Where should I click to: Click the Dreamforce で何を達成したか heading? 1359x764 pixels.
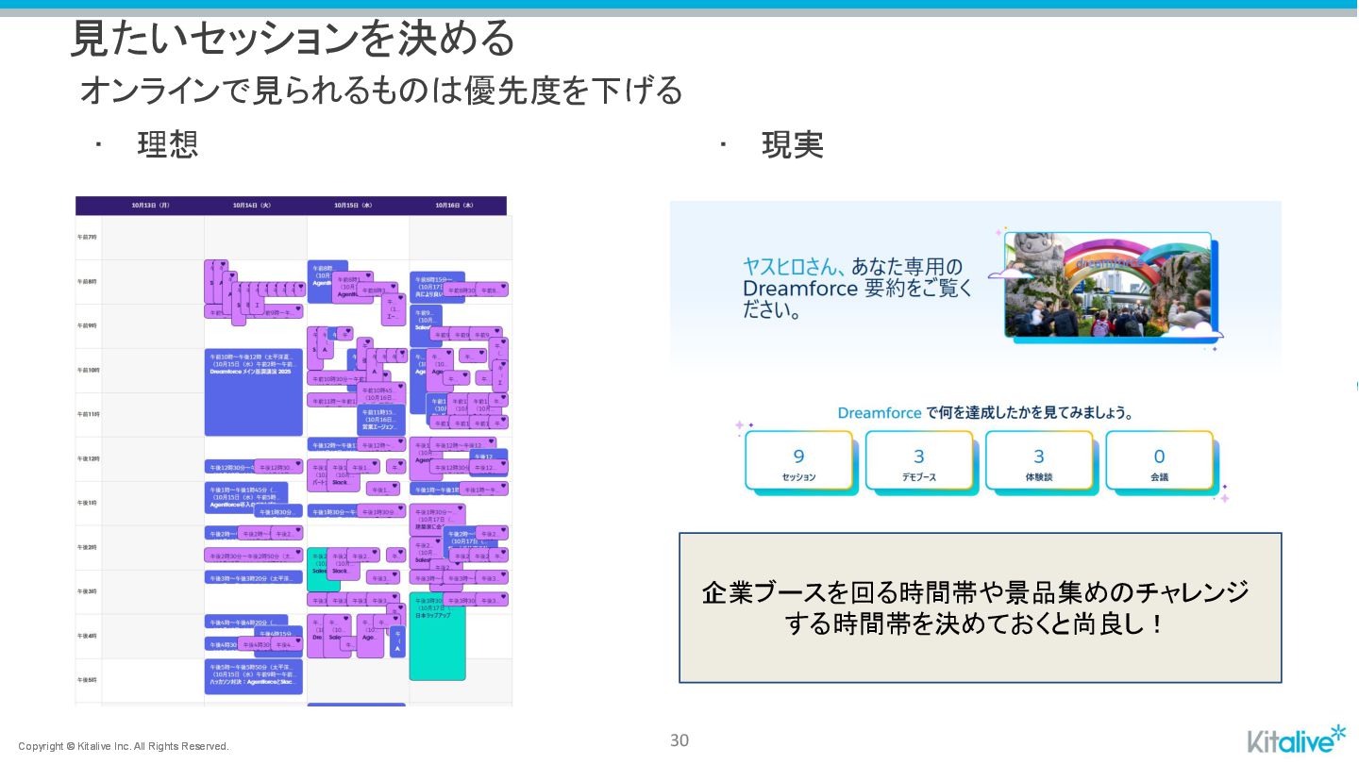pos(985,413)
